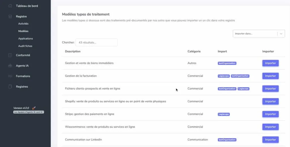Click the Registre database icon
290x147 pixels.
10,17
